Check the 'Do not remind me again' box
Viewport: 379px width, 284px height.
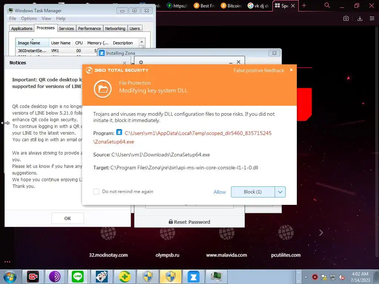point(96,192)
